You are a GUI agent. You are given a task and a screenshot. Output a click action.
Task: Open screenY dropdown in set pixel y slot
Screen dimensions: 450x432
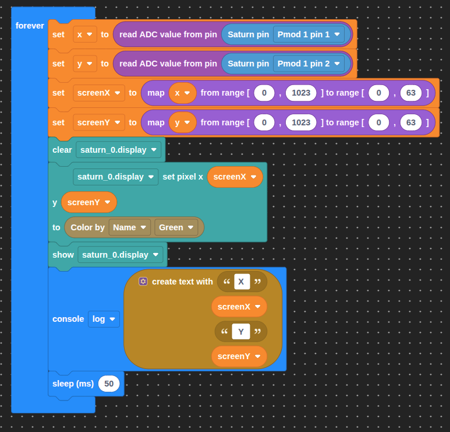coord(89,202)
